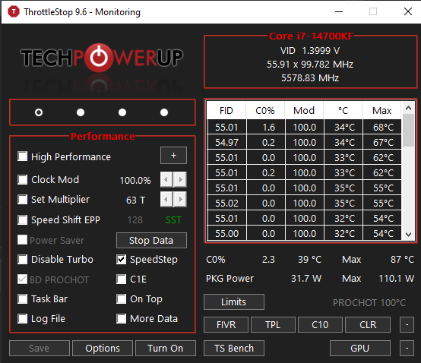Click the VID 1.3999 V readout
This screenshot has width=421, height=363.
tap(310, 50)
